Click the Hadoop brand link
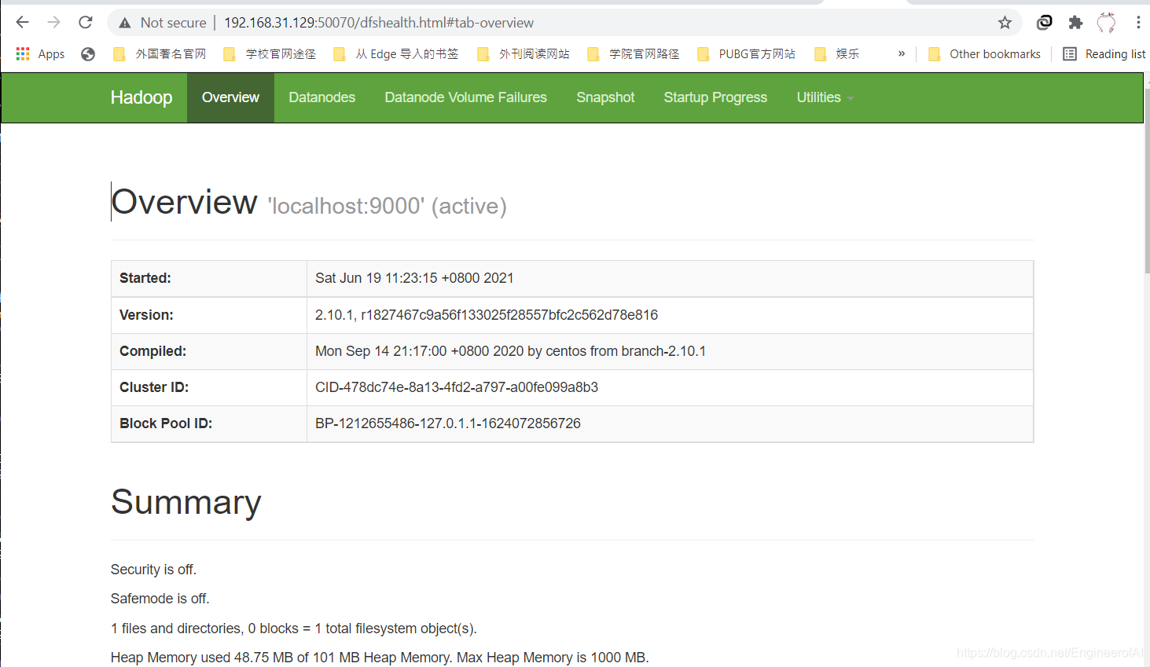Viewport: 1150px width, 667px height. point(141,97)
